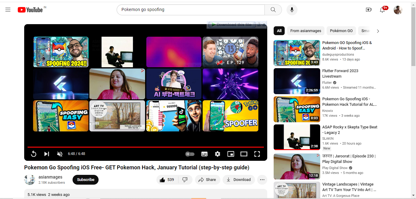416x199 pixels.
Task: Select SPOOFER endscreen thumbnail
Action: pyautogui.click(x=230, y=116)
